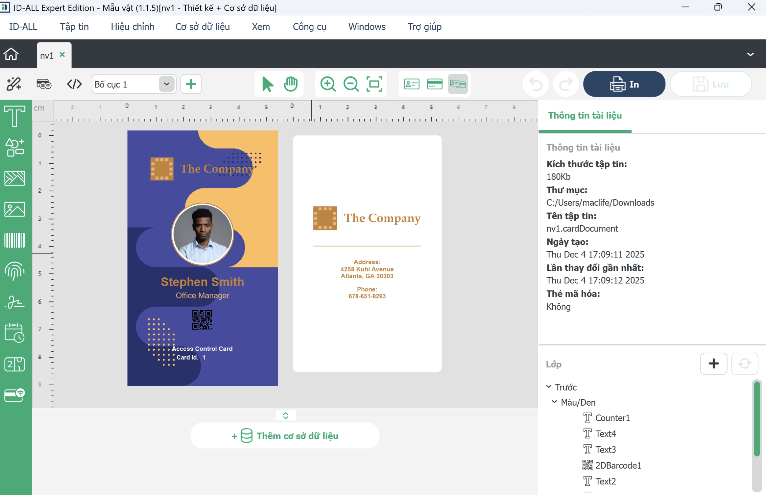
Task: Activate the hand pan tool
Action: tap(291, 84)
